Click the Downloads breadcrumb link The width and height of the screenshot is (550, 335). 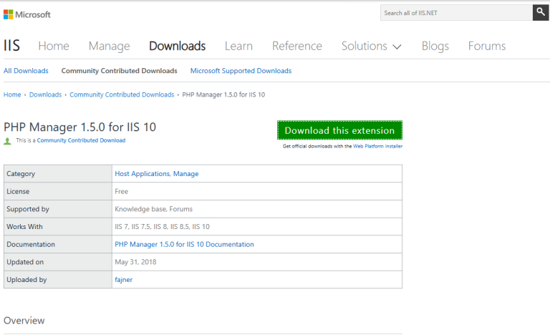click(45, 94)
